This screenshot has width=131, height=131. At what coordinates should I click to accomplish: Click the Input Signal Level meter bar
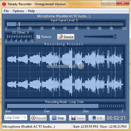[65, 24]
